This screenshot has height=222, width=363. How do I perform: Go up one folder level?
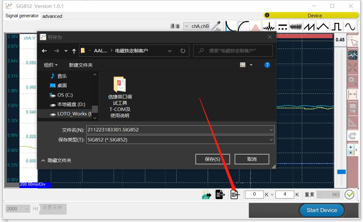pos(74,51)
